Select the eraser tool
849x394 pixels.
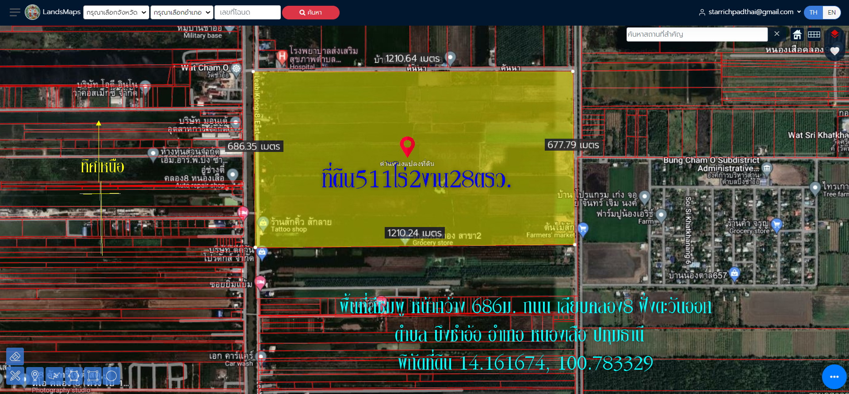click(15, 356)
